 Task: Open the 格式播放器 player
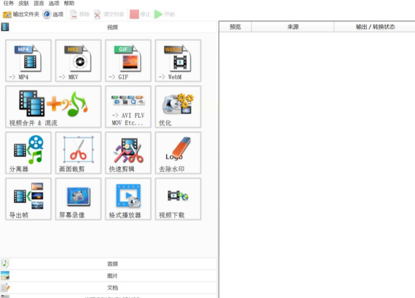pyautogui.click(x=128, y=199)
